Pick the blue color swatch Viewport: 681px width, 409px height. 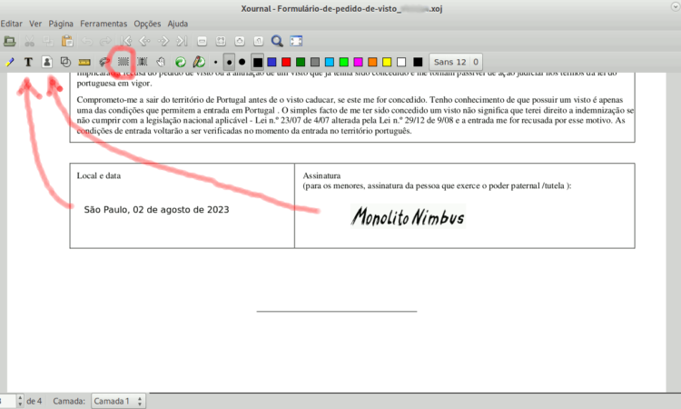pyautogui.click(x=271, y=62)
